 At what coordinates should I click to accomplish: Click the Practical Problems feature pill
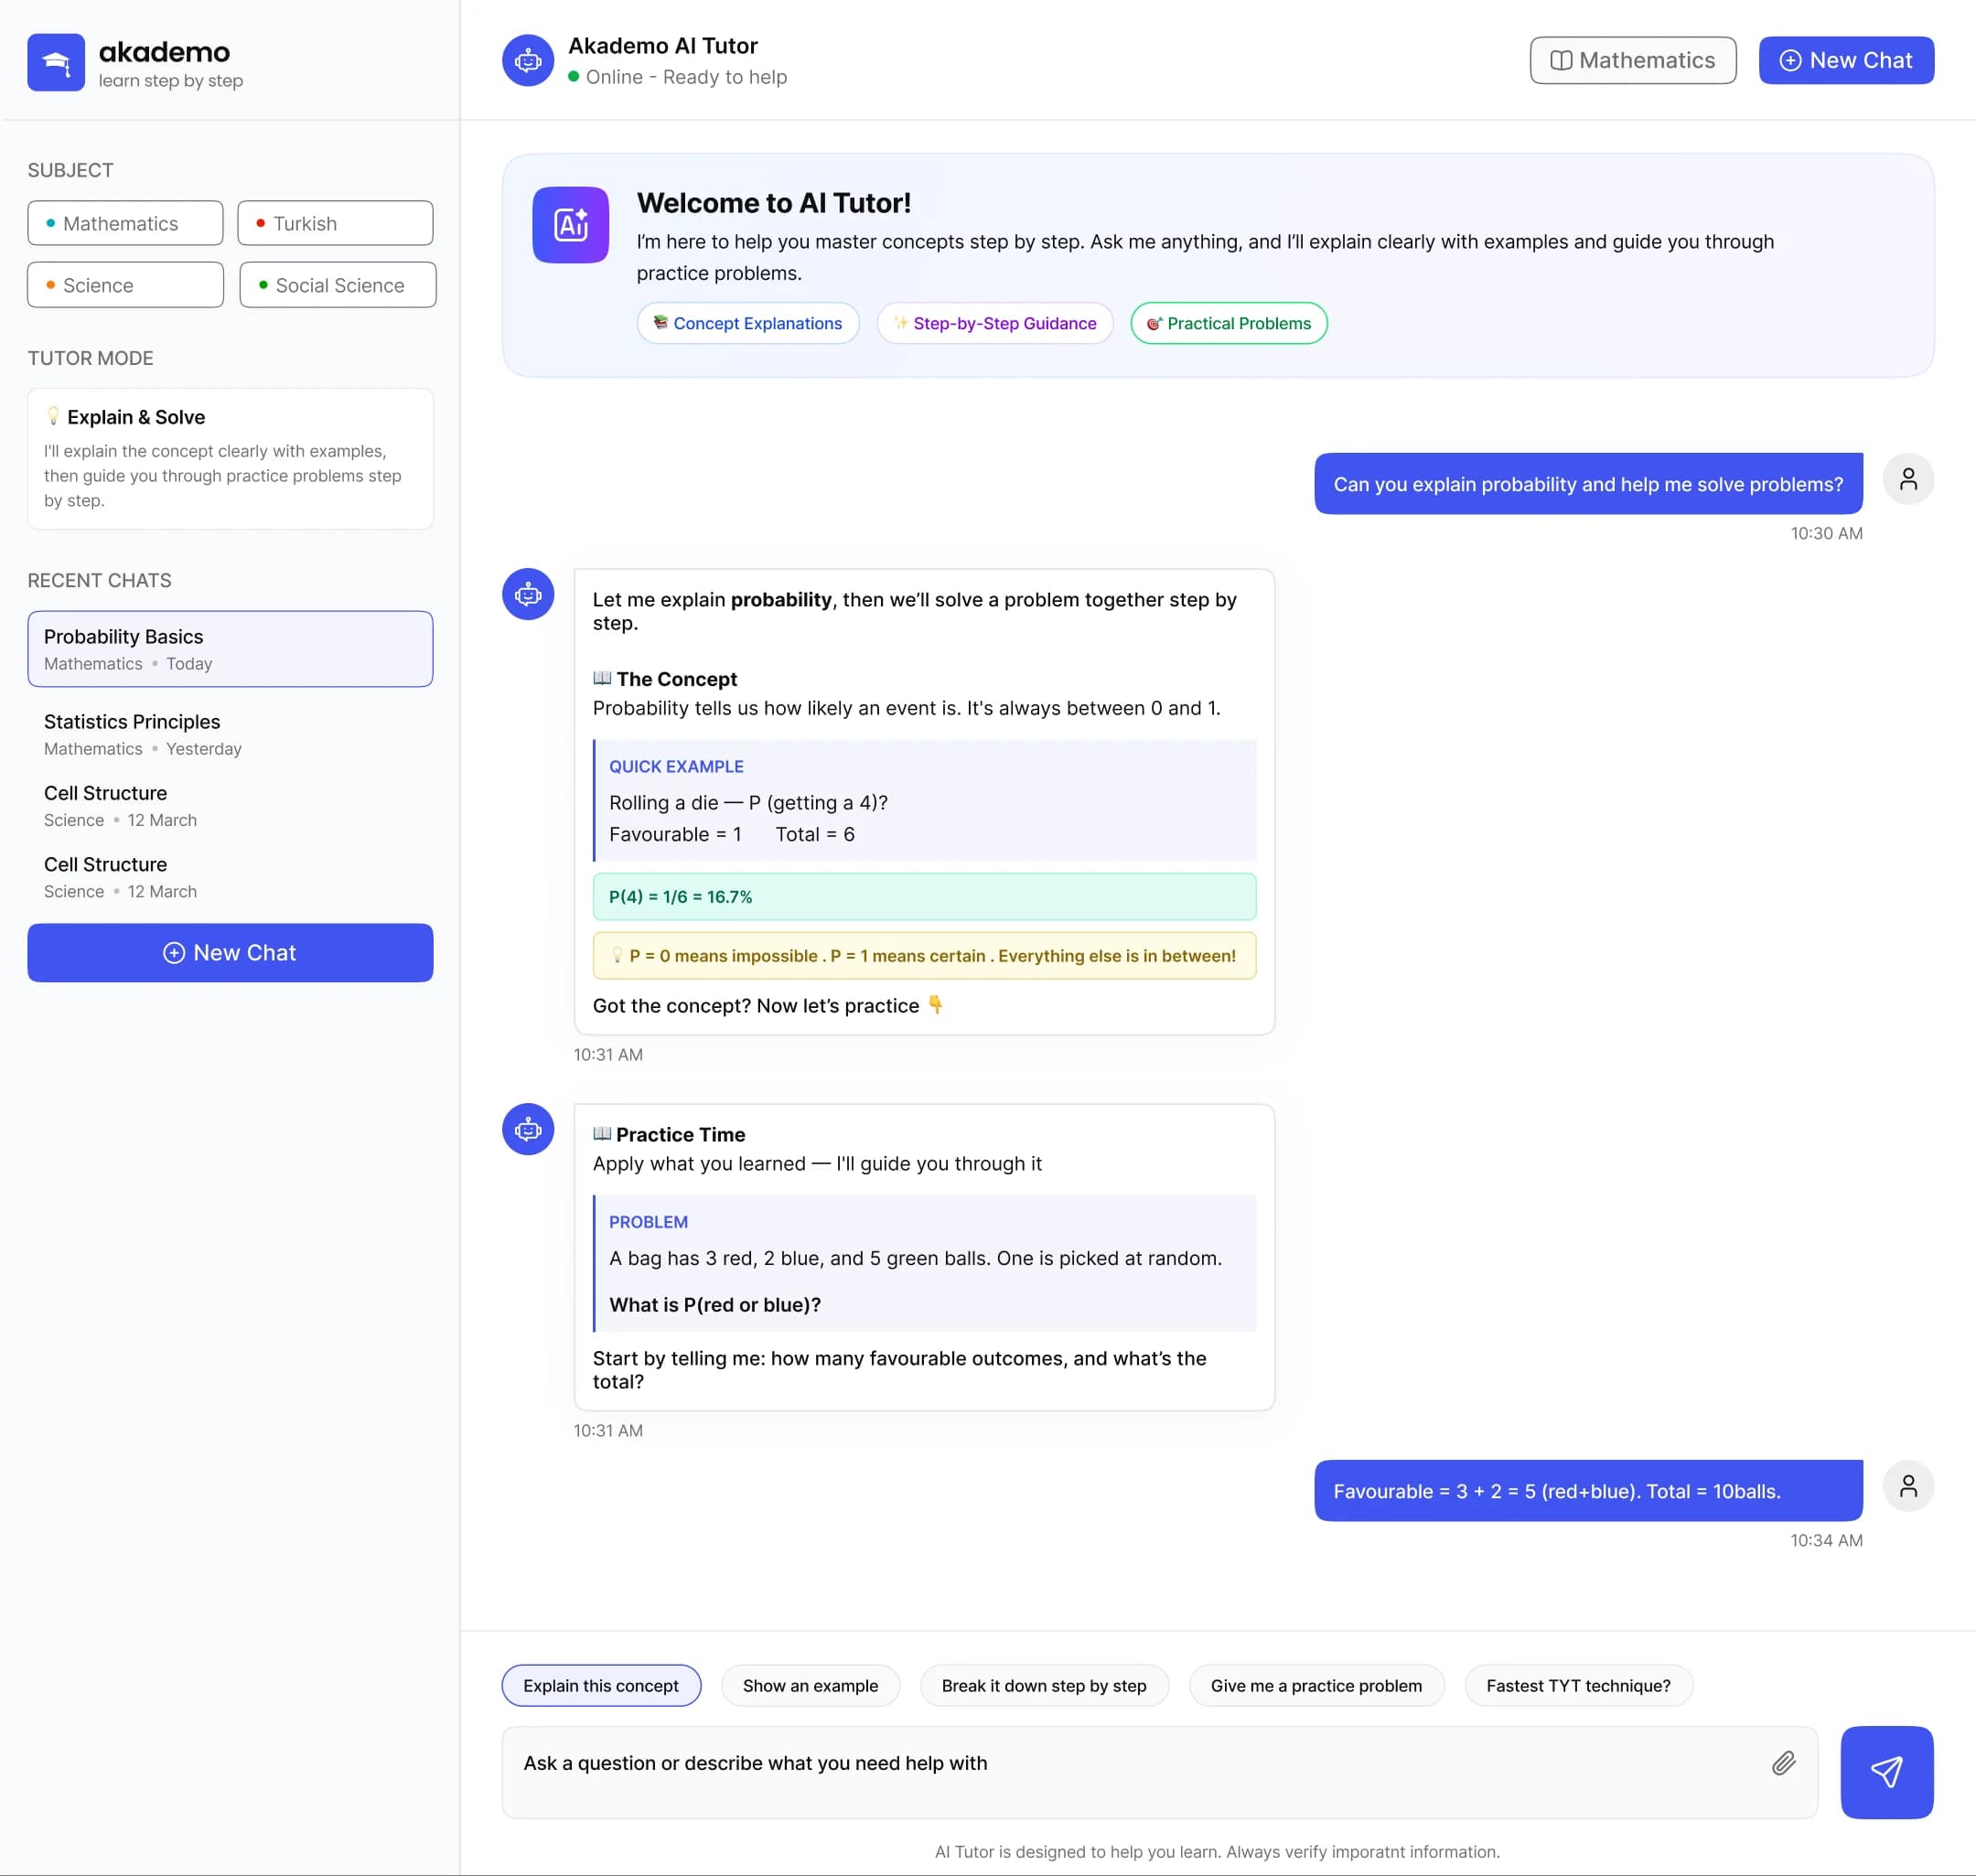(1228, 323)
